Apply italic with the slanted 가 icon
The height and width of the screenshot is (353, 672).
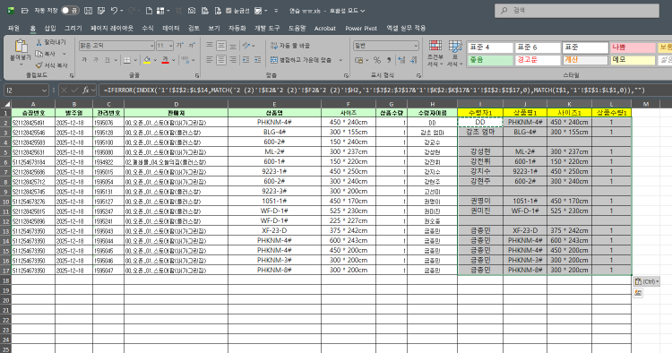96,60
